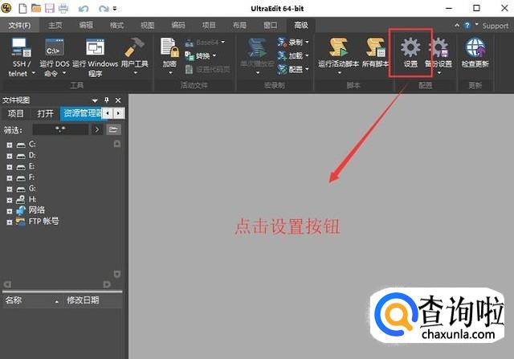Click the file view tabs right scroll arrow
Image resolution: width=514 pixels, height=359 pixels.
[119, 113]
